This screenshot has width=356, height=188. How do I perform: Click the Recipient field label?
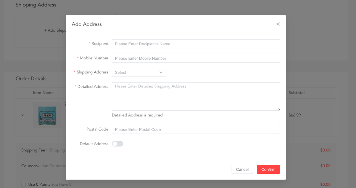click(100, 44)
